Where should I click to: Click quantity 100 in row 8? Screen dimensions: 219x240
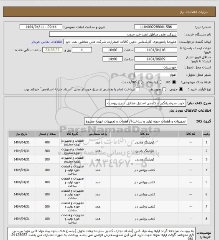coord(47,219)
